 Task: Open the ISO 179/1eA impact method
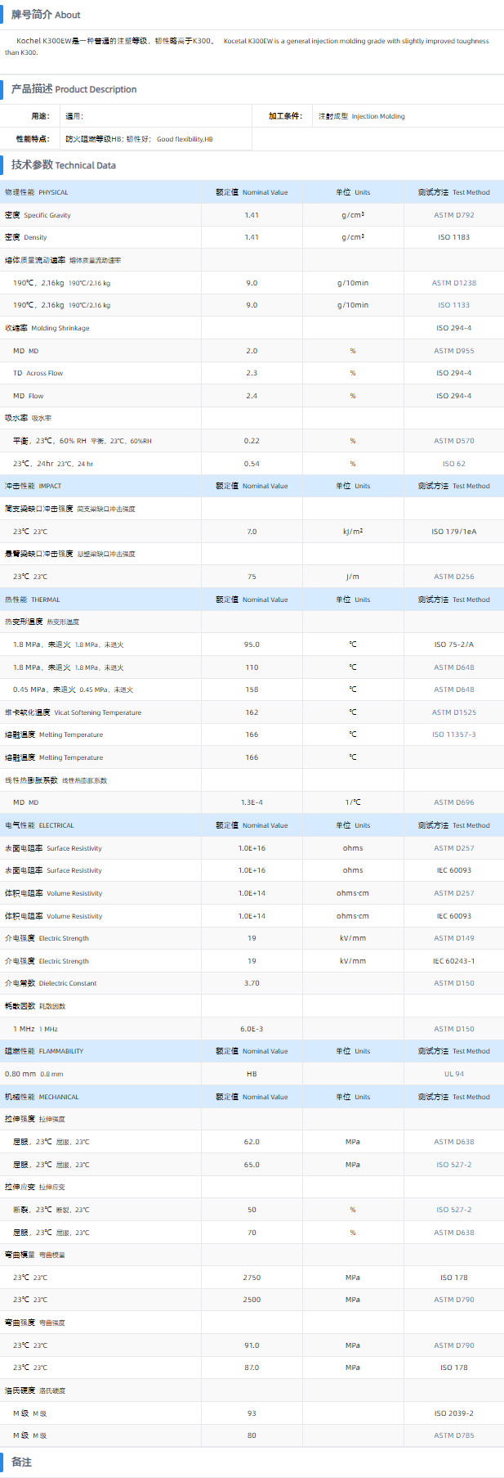coord(453,532)
